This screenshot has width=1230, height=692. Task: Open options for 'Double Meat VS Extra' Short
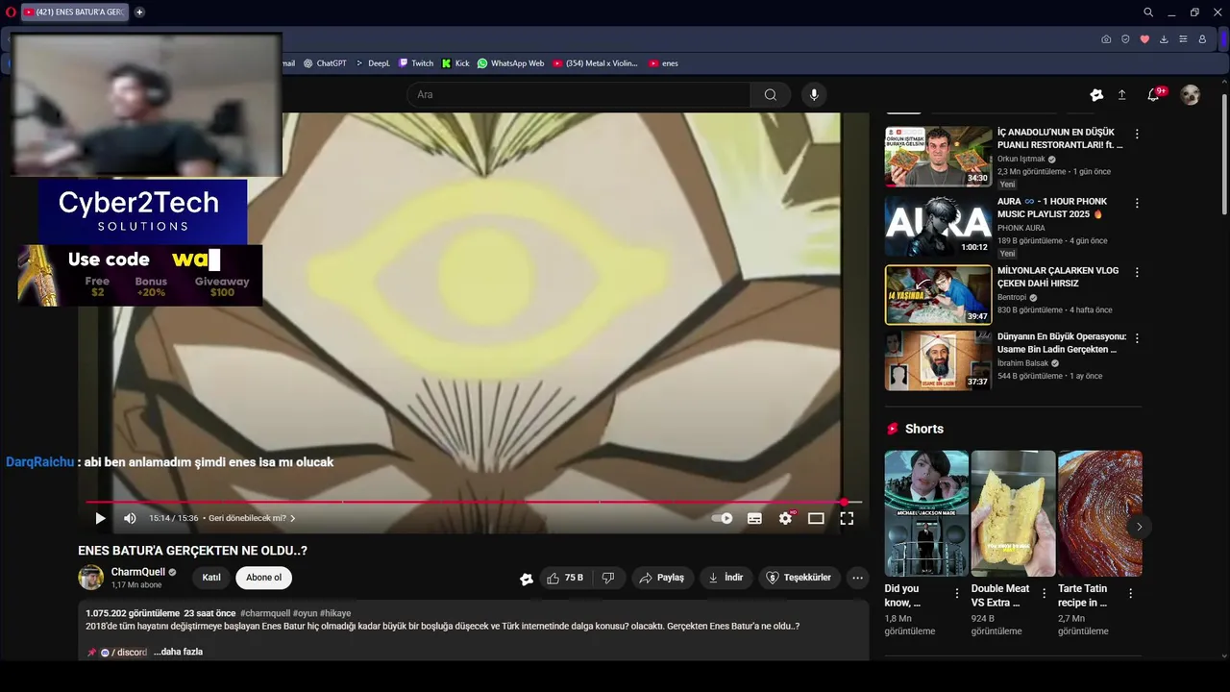(x=1043, y=594)
